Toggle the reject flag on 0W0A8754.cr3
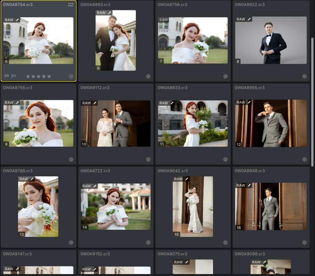This screenshot has width=315, height=276. [x=14, y=76]
